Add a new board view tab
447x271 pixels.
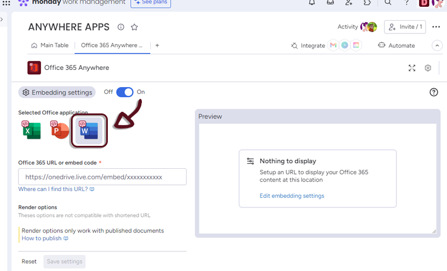point(157,45)
